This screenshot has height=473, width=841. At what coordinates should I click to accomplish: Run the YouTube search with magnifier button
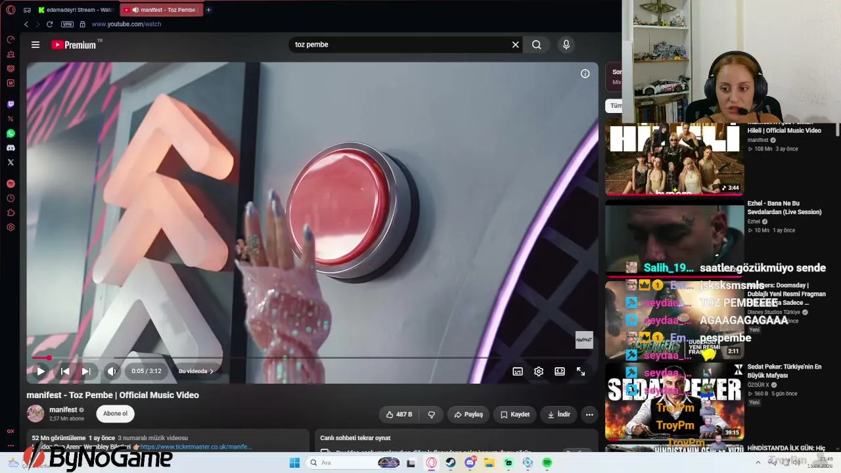click(x=537, y=45)
